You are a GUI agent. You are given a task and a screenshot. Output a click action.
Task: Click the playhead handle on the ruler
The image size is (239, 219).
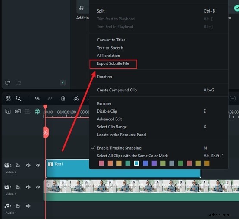pos(45,106)
